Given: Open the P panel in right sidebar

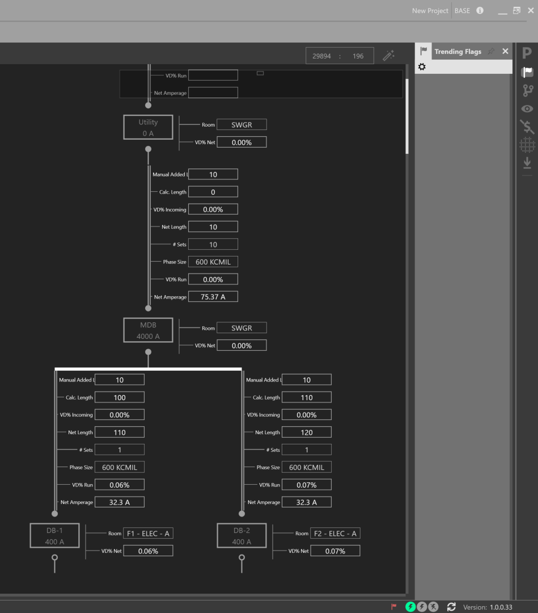Looking at the screenshot, I should [527, 53].
